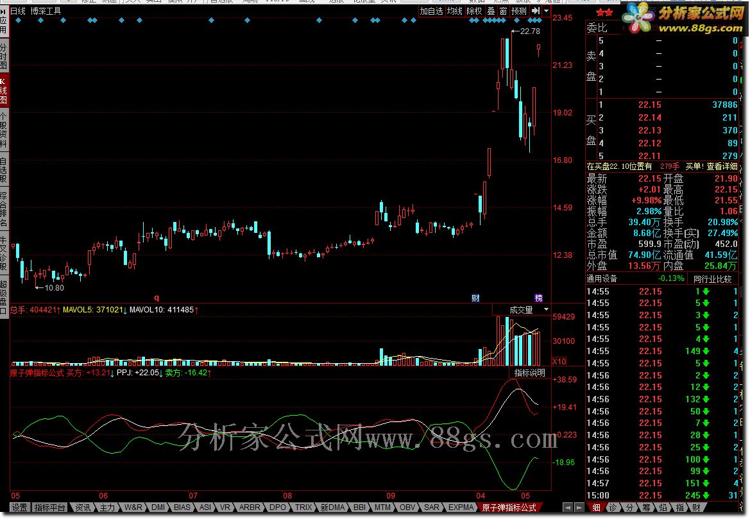Screen dimensions: 750x519
Task: Select the 指 index tab
Action: (679, 507)
